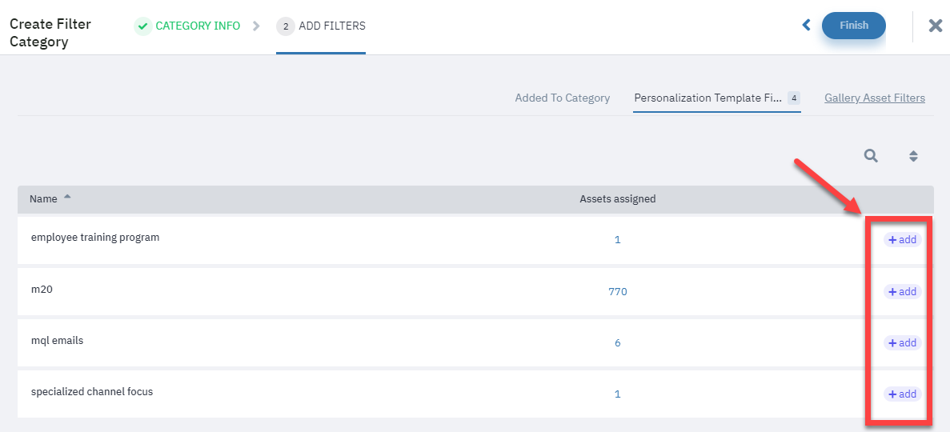Sort by the Name column arrow

click(67, 197)
